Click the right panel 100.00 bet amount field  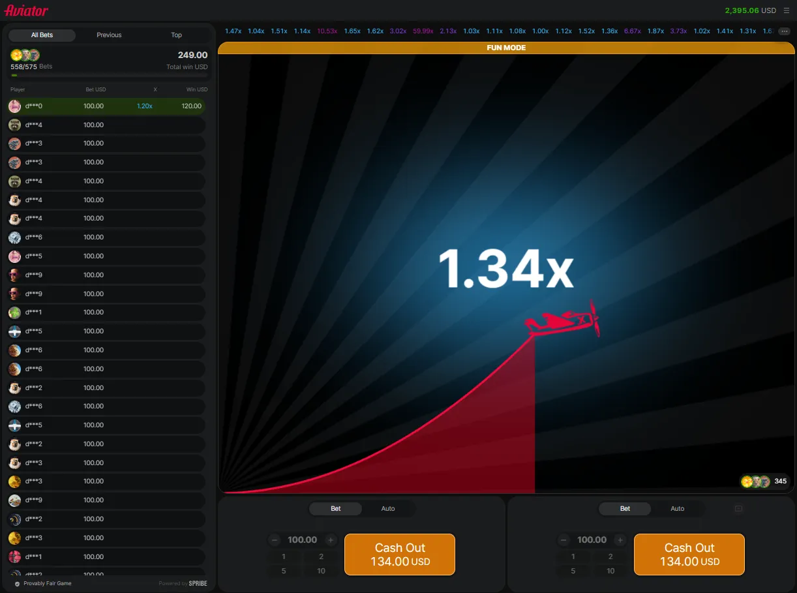[592, 540]
